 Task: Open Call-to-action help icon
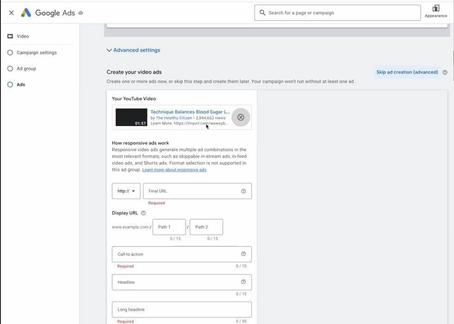[243, 254]
